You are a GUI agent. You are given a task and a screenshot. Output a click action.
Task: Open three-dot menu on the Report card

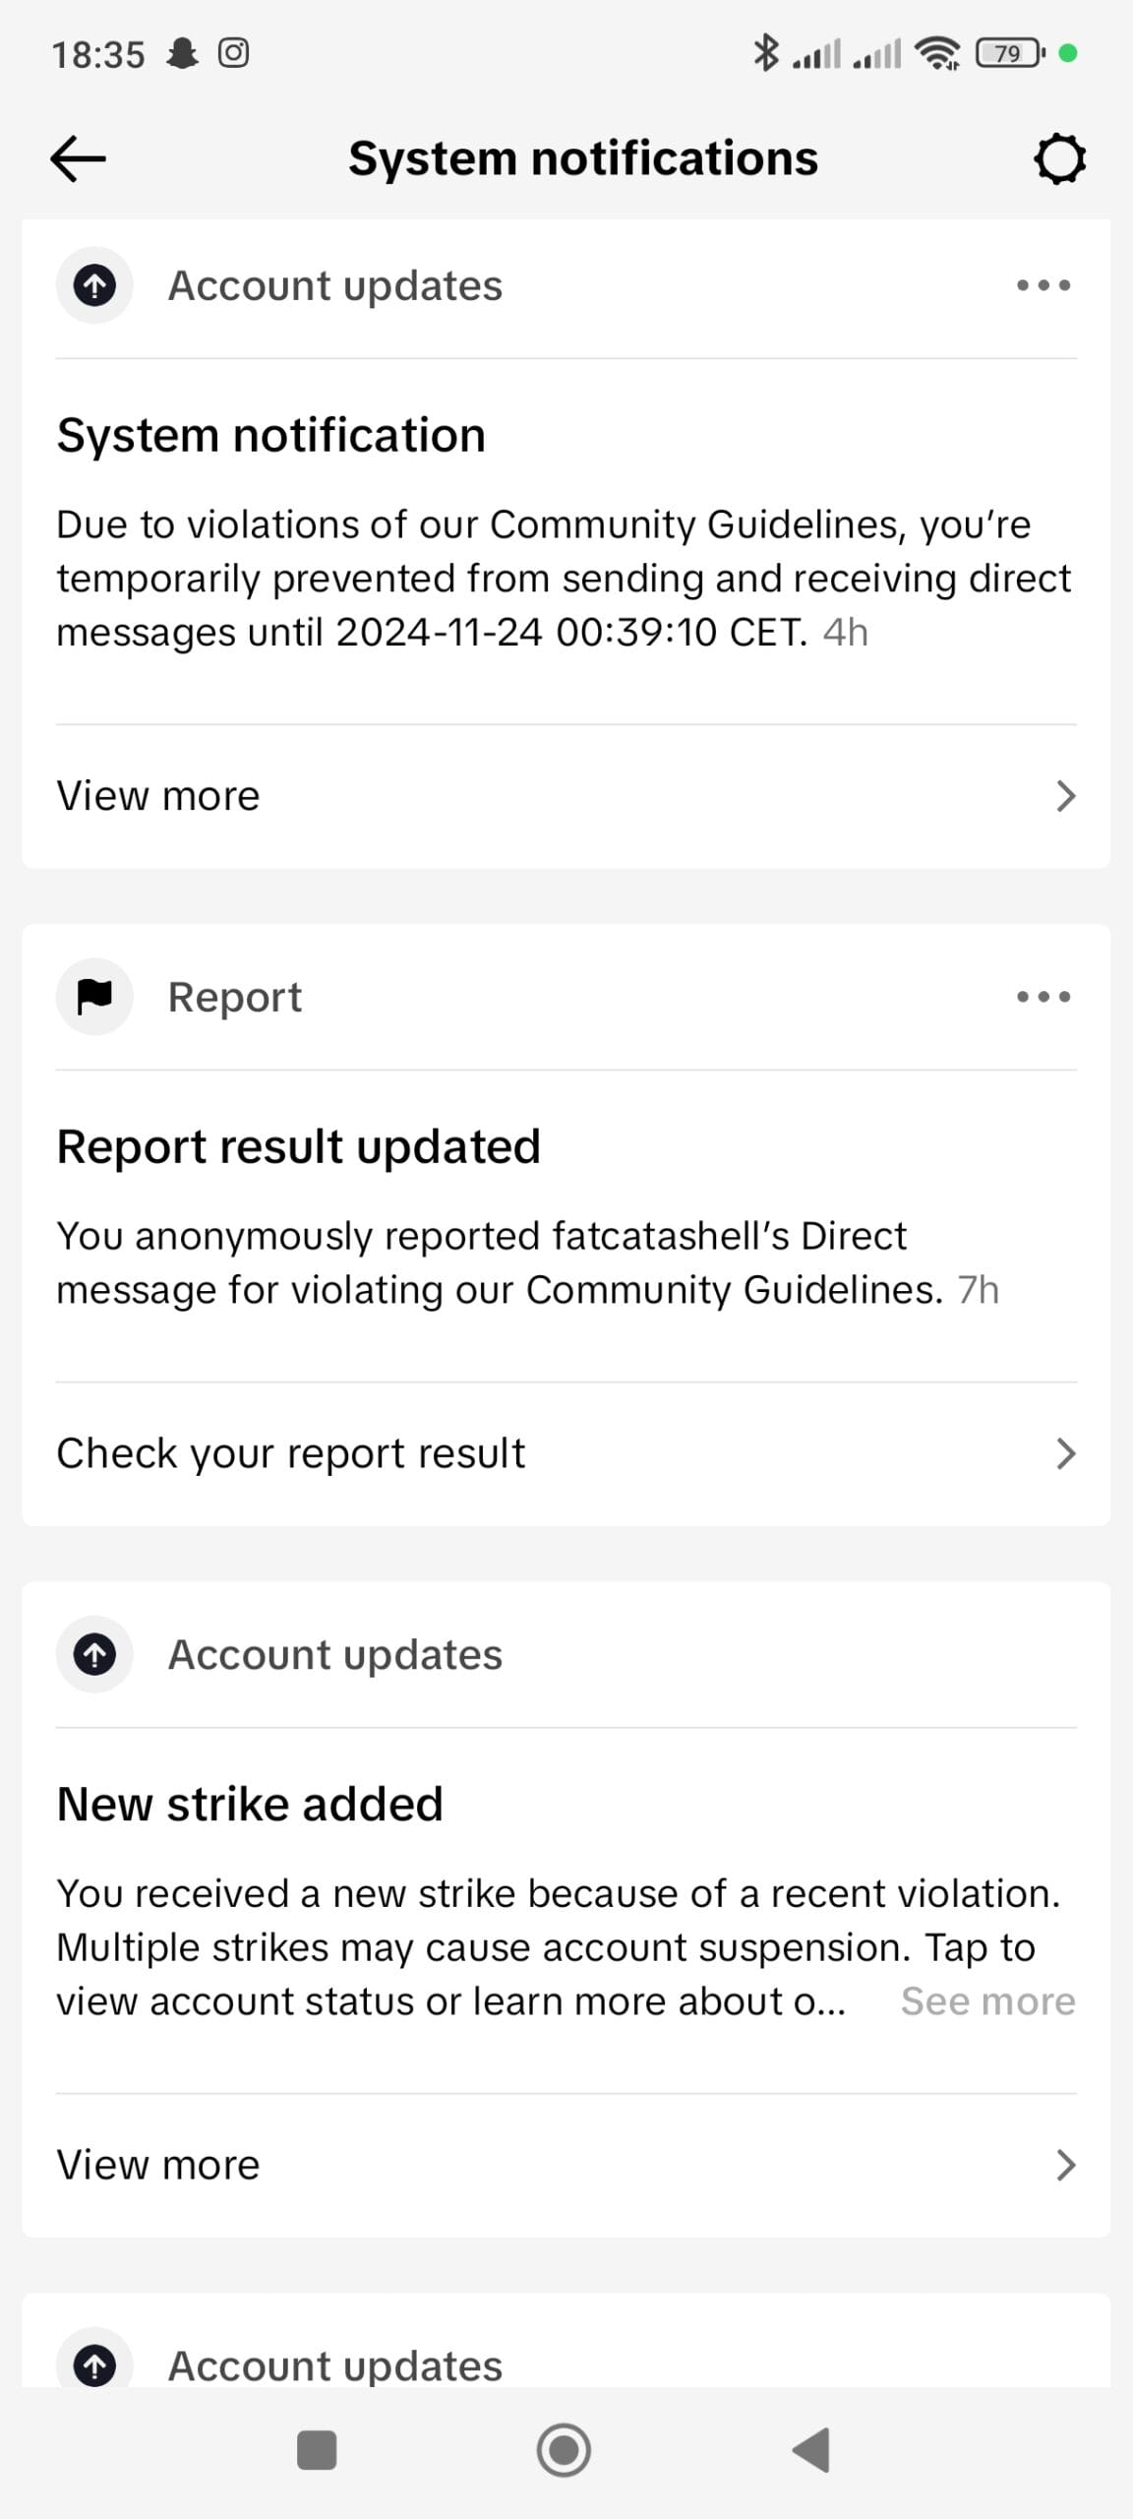1044,997
